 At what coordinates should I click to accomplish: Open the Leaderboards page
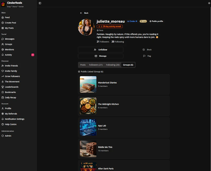(x=12, y=87)
